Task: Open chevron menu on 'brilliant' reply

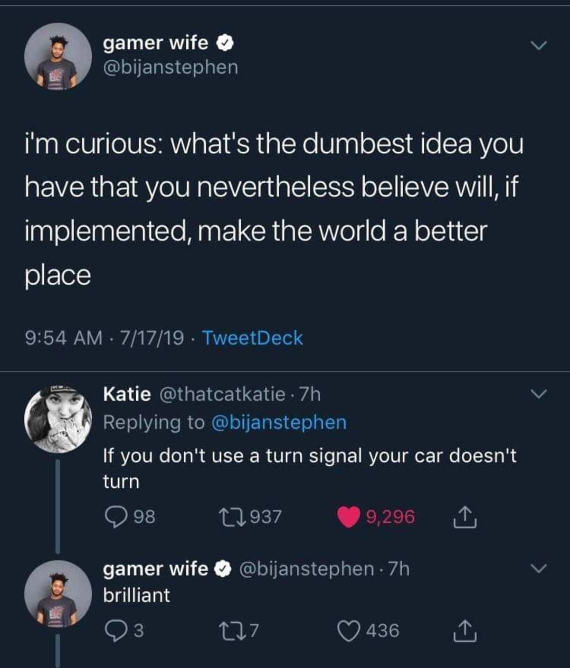Action: (539, 568)
